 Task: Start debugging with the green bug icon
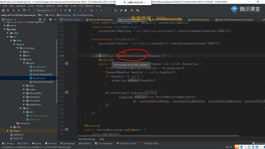(x=65, y=10)
